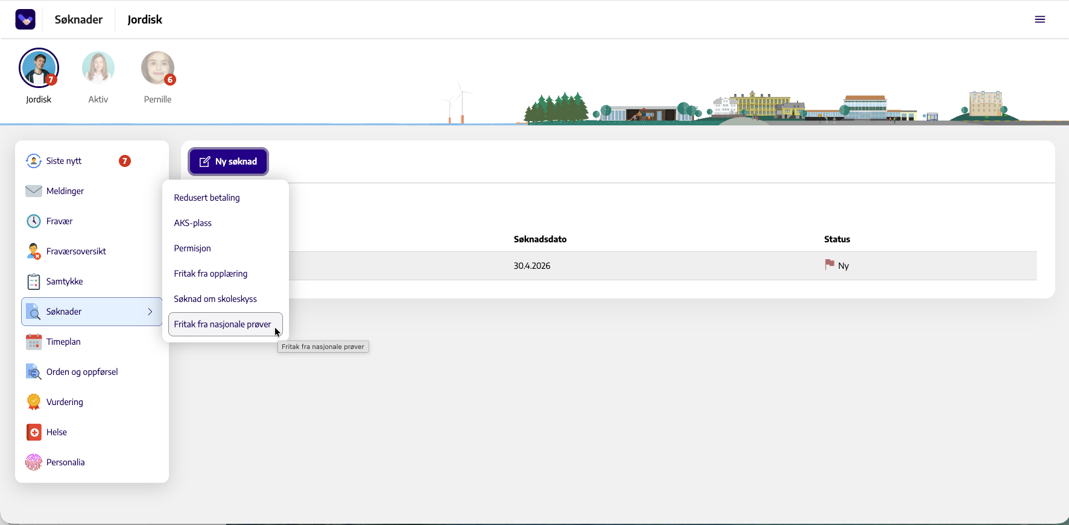
Task: Click Siste nytt sidebar icon
Action: tap(34, 161)
